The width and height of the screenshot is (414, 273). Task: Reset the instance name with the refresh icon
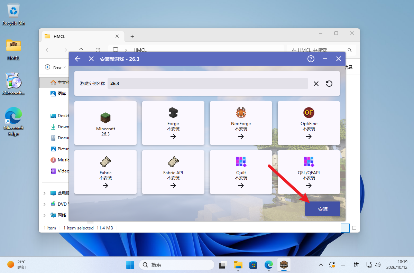329,84
